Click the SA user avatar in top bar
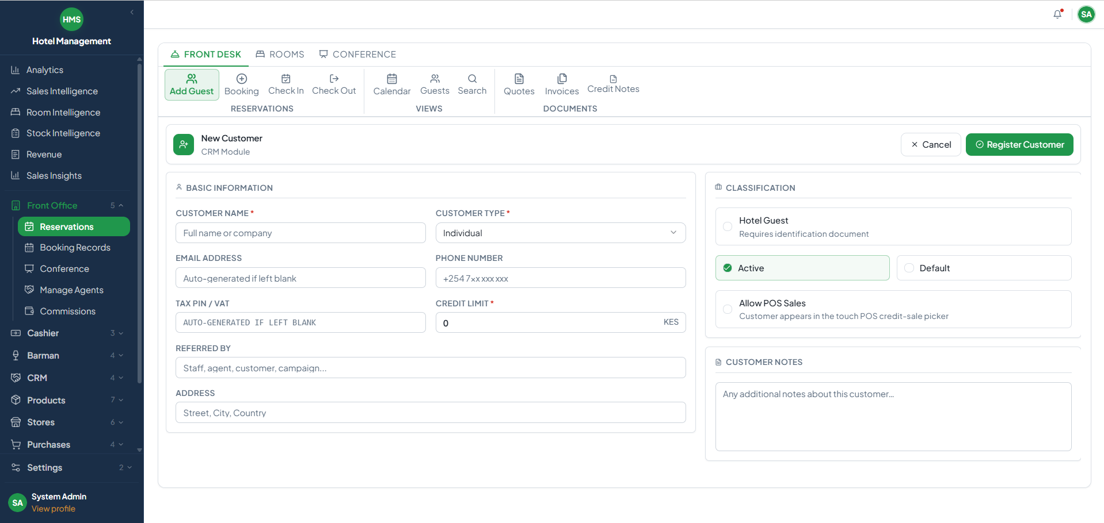1104x523 pixels. (1086, 14)
